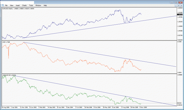Restore down the inner chart document window

pyautogui.click(x=179, y=5)
